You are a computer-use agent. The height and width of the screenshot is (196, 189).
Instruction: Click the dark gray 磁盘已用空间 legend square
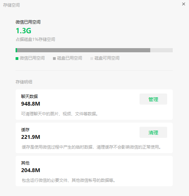54,59
